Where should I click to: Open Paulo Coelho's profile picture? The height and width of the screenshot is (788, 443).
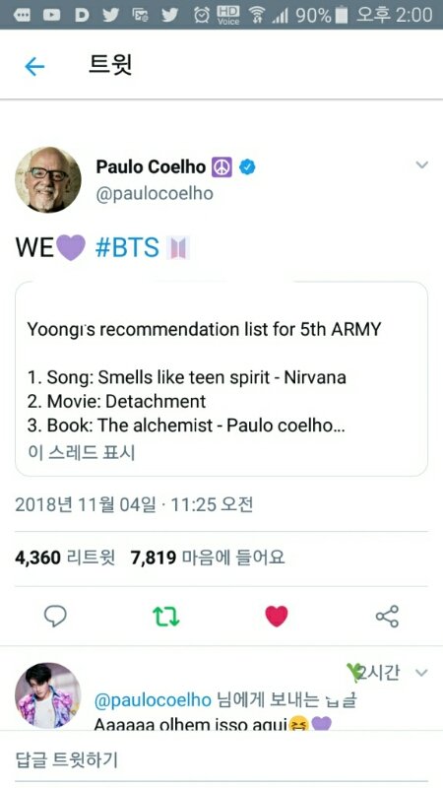[x=48, y=179]
